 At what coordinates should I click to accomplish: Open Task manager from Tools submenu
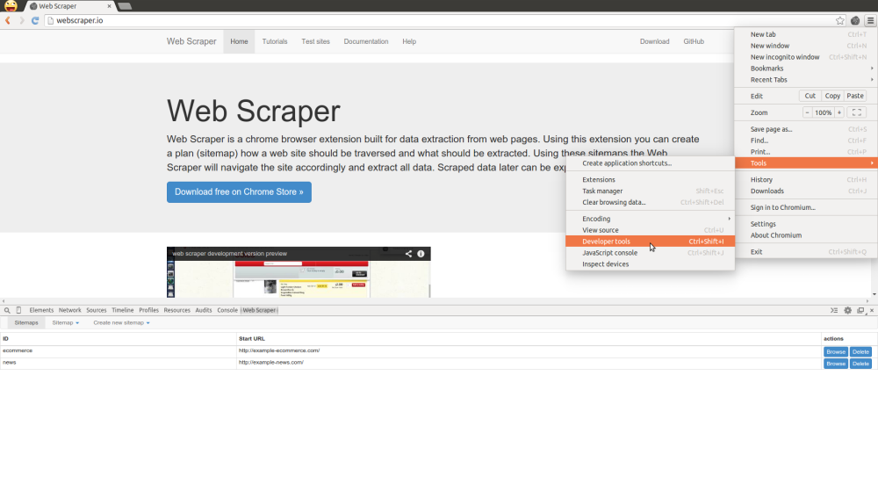650,191
